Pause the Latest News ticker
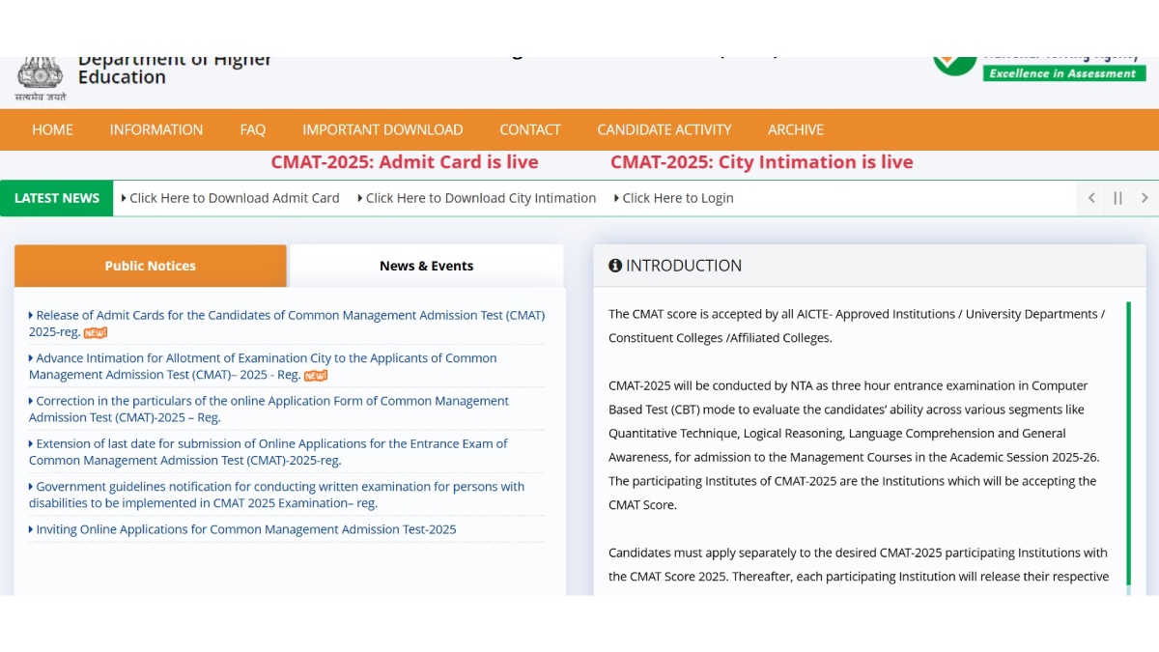The image size is (1159, 652). click(1117, 197)
